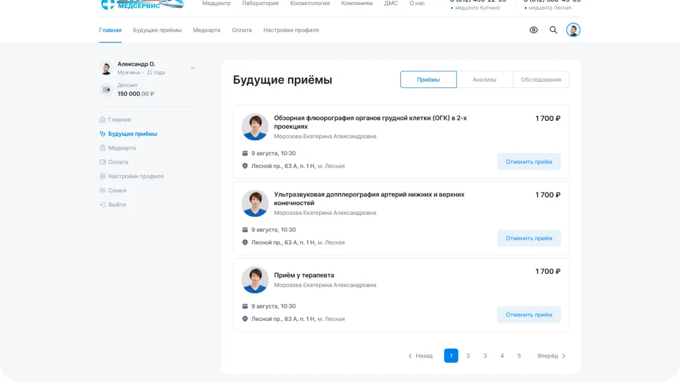Click the Семья people icon in sidebar
The width and height of the screenshot is (680, 382).
(x=102, y=190)
